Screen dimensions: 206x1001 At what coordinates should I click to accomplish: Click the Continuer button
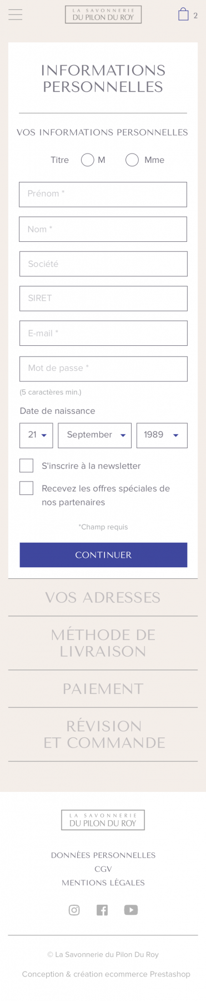[103, 555]
